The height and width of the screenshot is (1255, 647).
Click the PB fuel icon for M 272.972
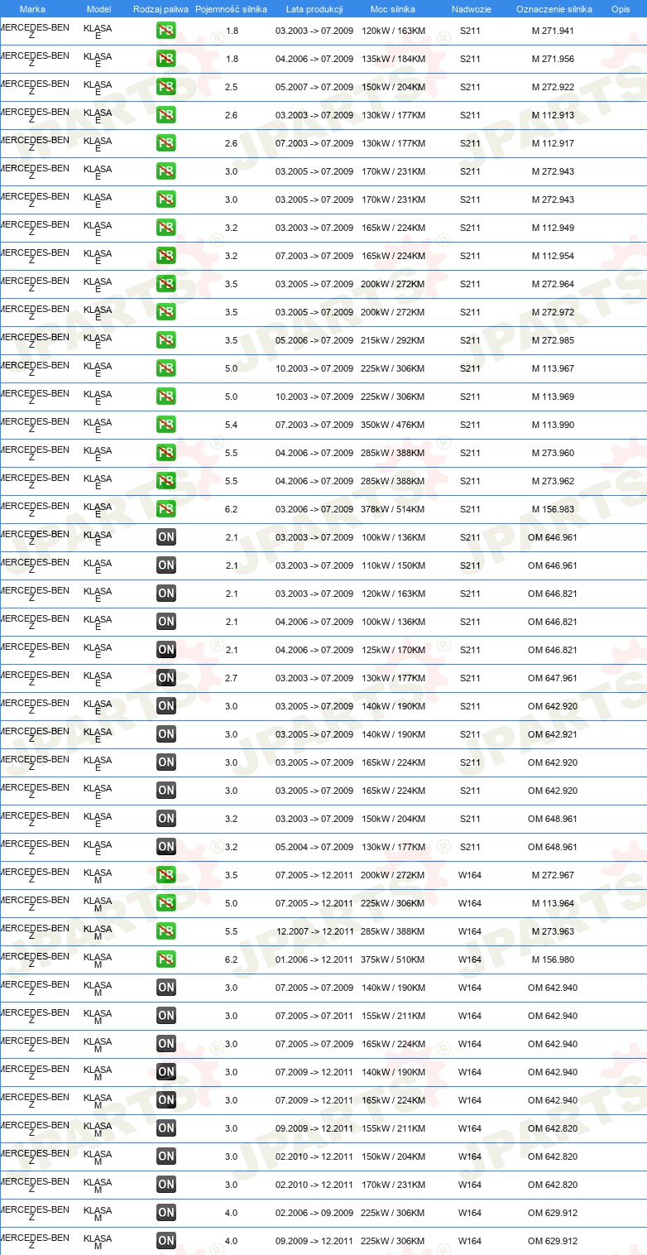tap(166, 312)
